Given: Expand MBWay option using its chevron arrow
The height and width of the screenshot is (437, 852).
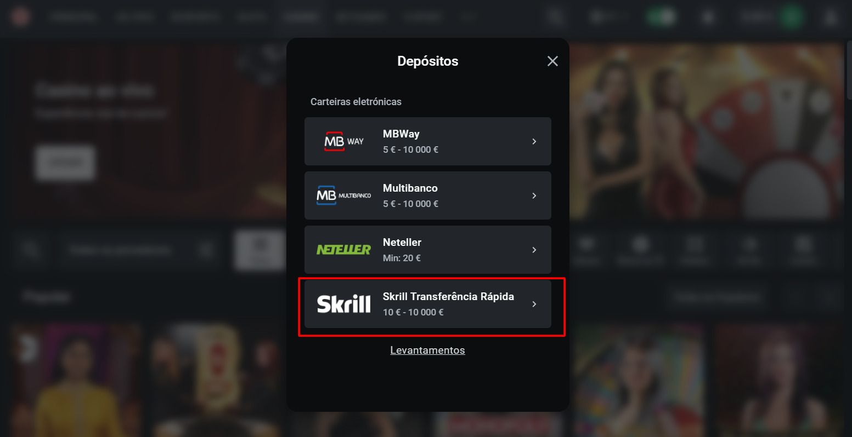Looking at the screenshot, I should click(x=534, y=141).
